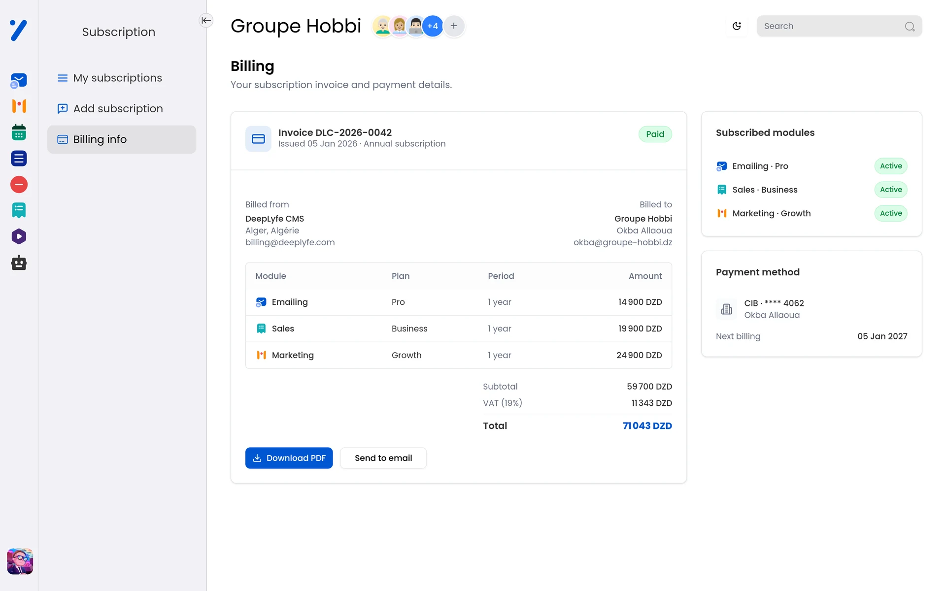Click the 19 900 DZD amount
946x591 pixels.
(640, 328)
